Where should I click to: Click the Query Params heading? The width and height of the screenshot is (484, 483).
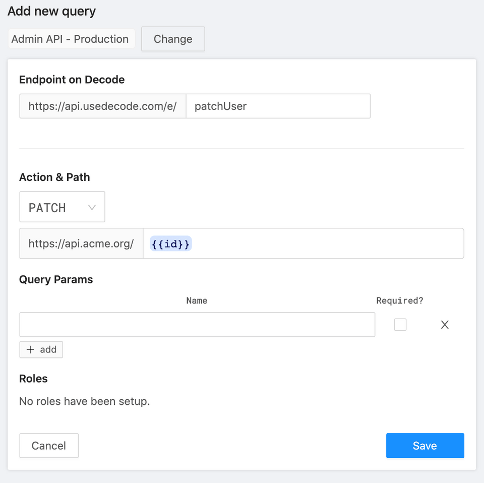56,280
